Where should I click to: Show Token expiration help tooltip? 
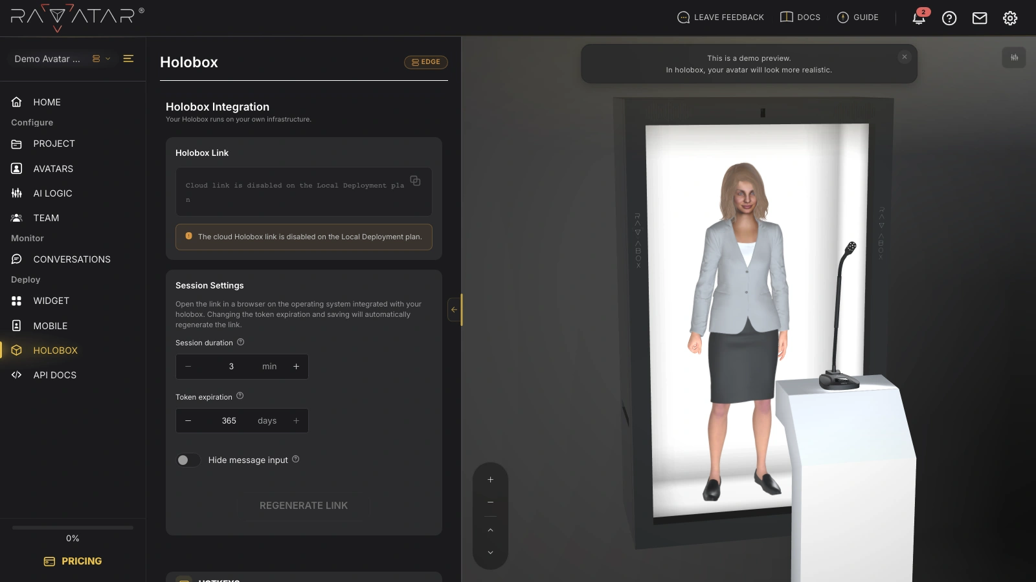[240, 396]
